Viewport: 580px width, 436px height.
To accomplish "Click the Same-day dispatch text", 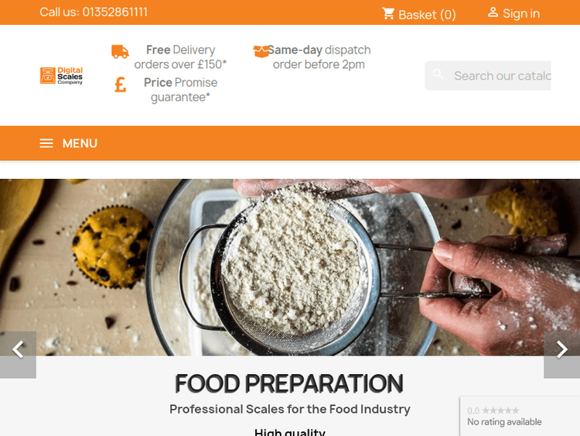I will click(x=319, y=57).
